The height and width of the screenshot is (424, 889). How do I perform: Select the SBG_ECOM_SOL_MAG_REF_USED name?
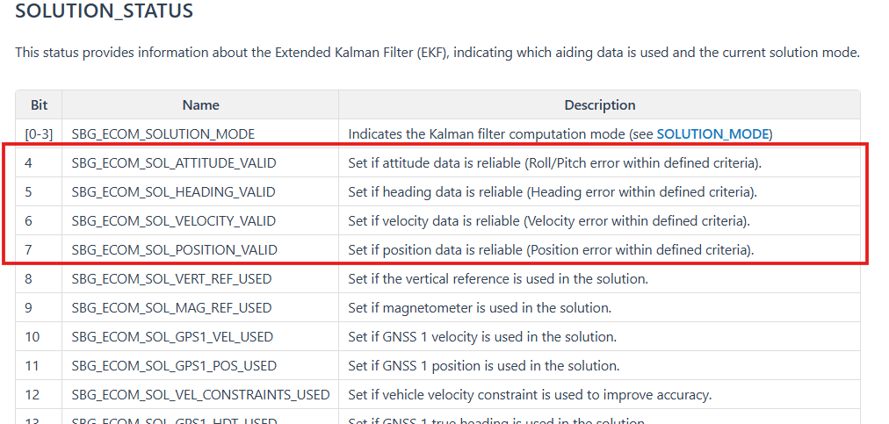point(171,308)
